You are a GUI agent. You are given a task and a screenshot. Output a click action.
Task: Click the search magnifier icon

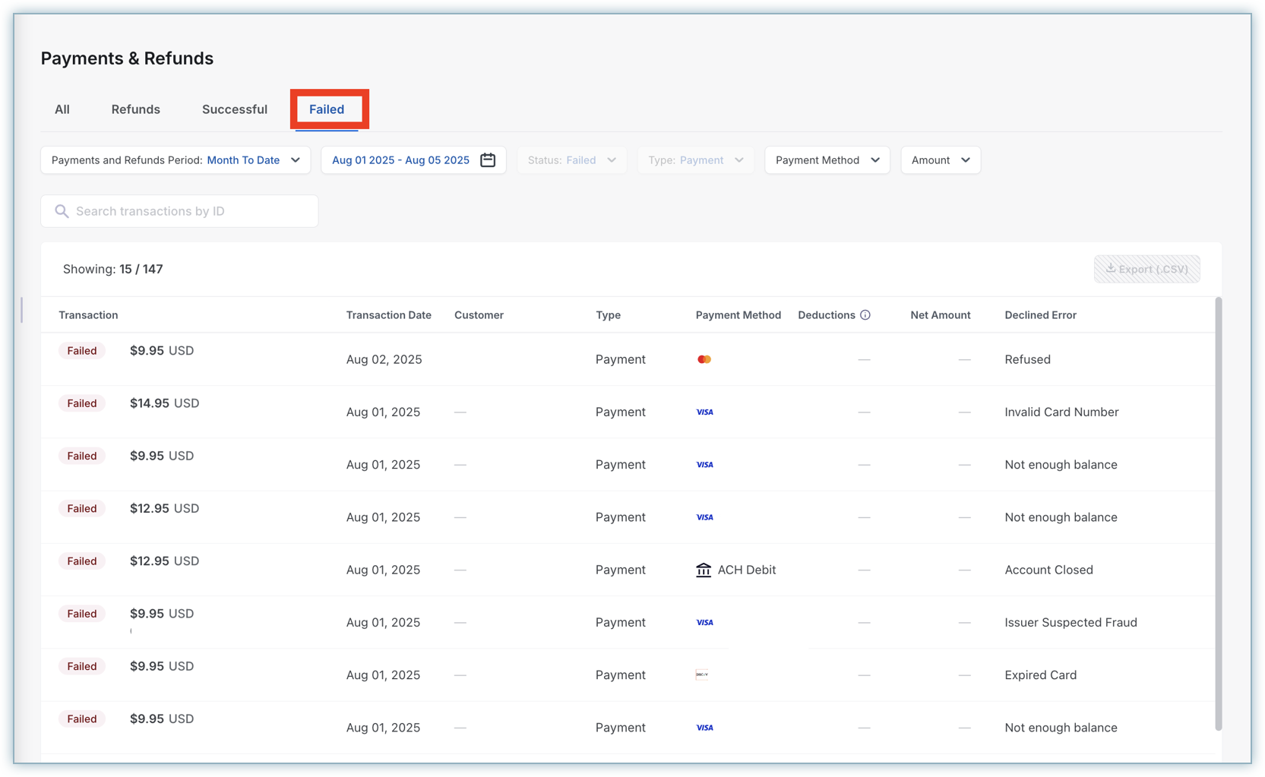(x=62, y=211)
